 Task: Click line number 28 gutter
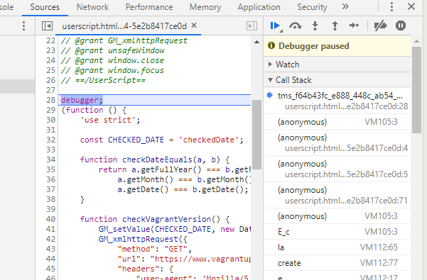50,100
